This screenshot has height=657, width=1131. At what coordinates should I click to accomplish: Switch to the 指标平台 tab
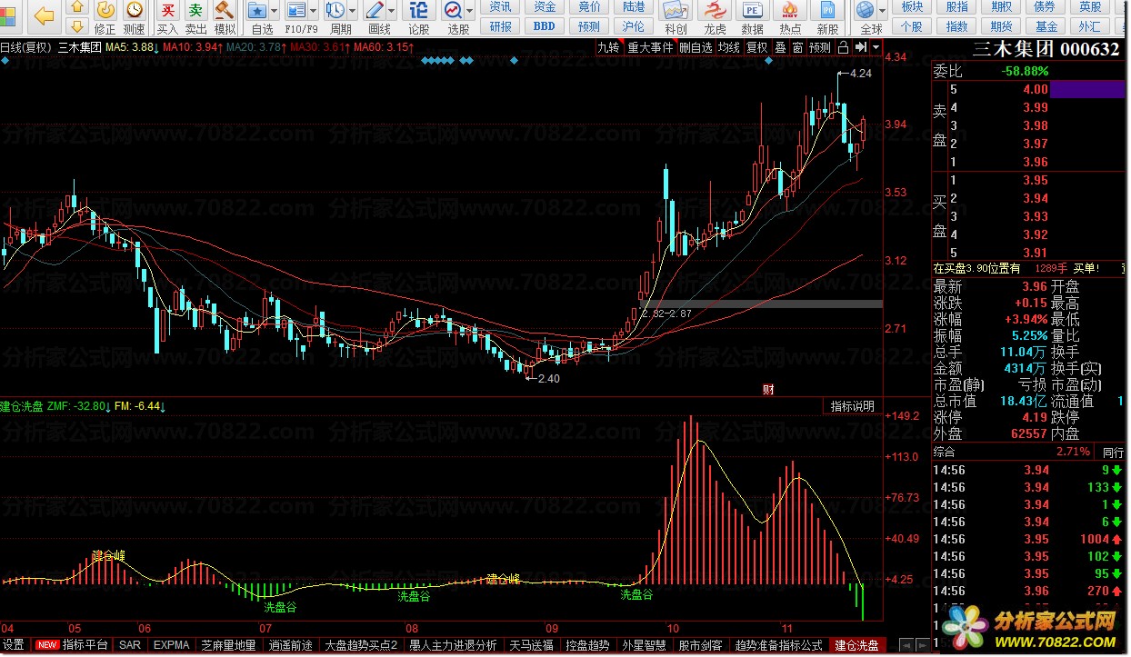[73, 645]
